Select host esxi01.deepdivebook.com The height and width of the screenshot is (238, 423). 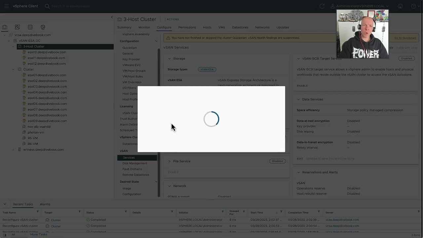[47, 75]
